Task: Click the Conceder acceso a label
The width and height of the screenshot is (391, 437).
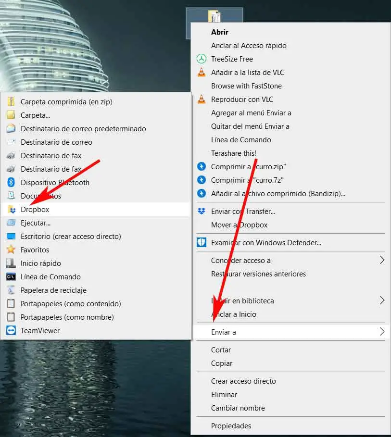Action: (x=240, y=260)
